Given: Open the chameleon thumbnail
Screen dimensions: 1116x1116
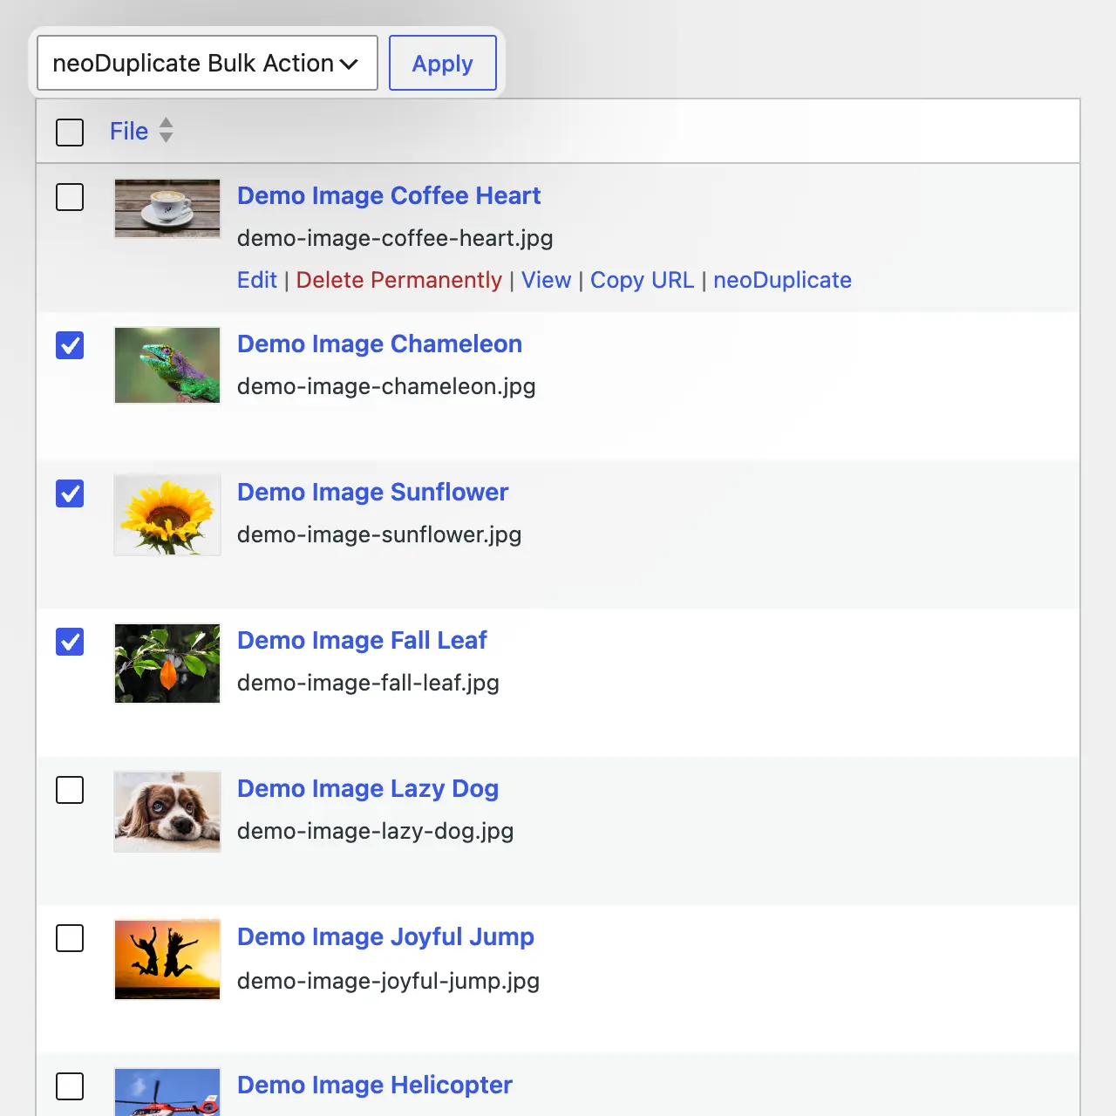Looking at the screenshot, I should pyautogui.click(x=167, y=365).
